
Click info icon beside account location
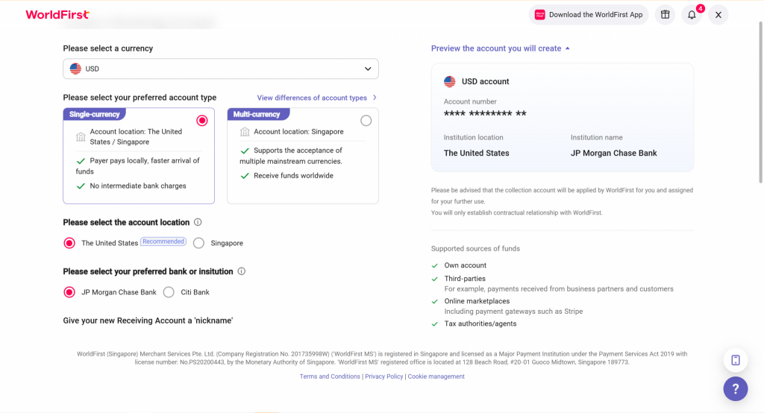click(x=198, y=222)
